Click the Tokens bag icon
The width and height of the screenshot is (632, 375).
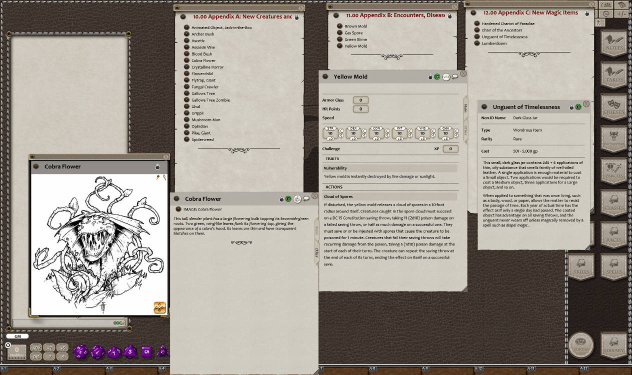click(x=581, y=345)
